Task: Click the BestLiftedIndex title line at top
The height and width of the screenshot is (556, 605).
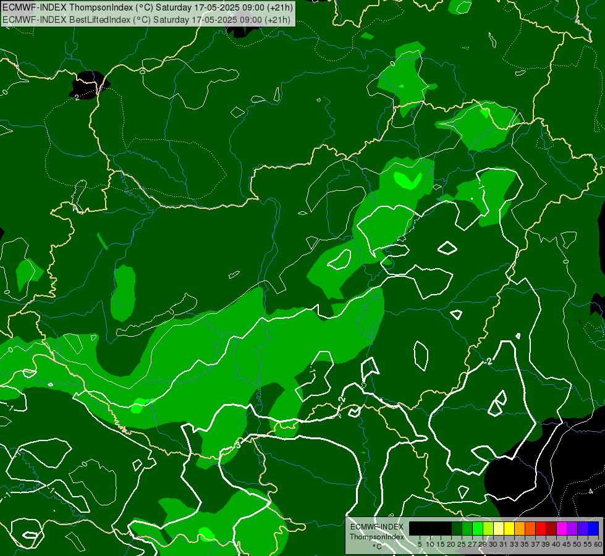Action: coord(146,20)
